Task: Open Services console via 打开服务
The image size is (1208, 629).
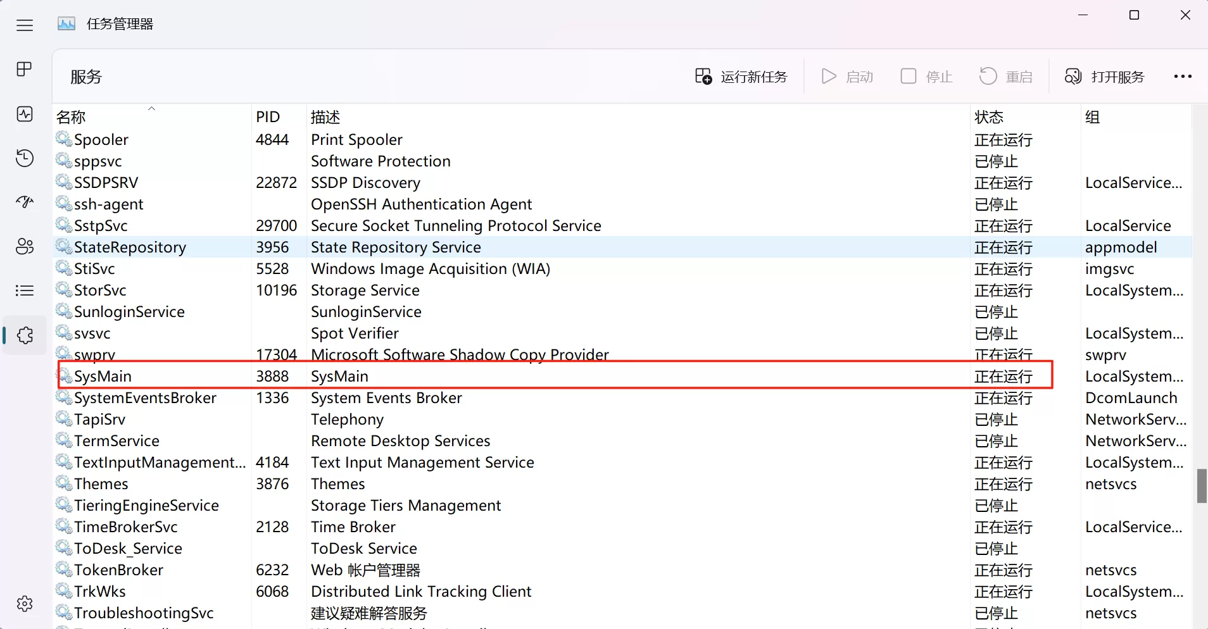Action: 1105,76
